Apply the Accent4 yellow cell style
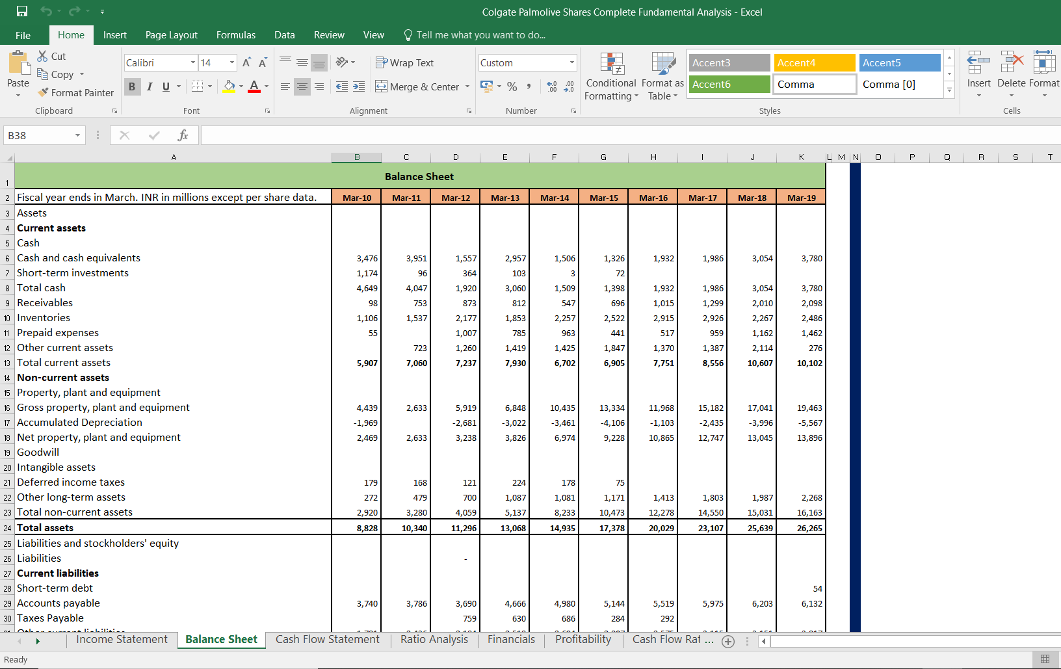Image resolution: width=1061 pixels, height=669 pixels. coord(815,62)
